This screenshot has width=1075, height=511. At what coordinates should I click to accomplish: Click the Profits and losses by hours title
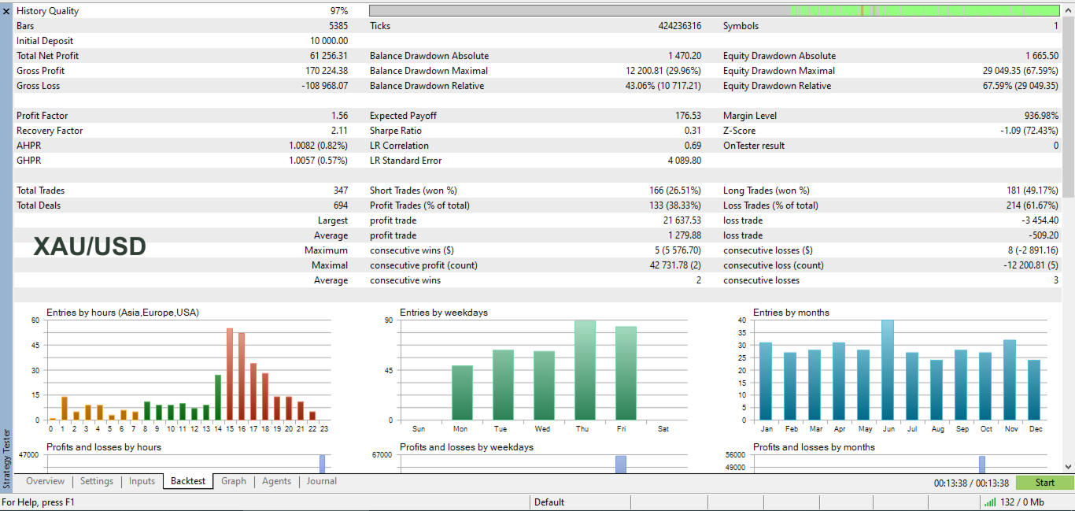click(104, 447)
